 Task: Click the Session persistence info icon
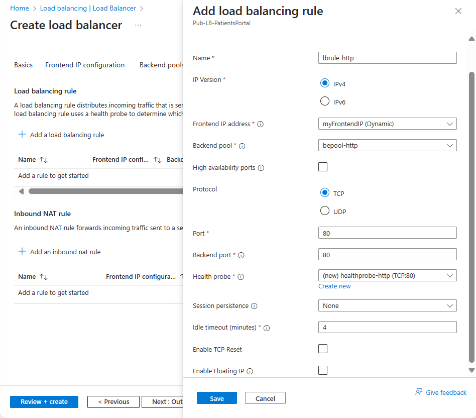click(x=254, y=306)
